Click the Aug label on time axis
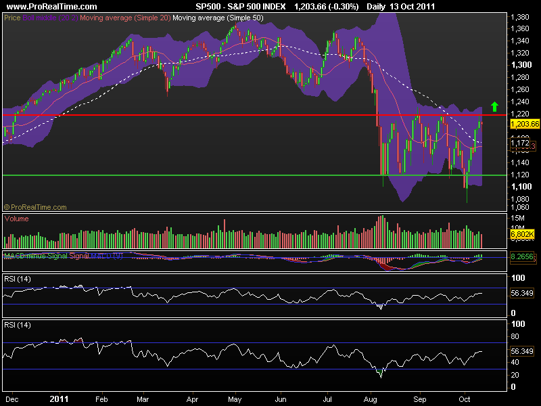541x406 pixels. click(370, 399)
